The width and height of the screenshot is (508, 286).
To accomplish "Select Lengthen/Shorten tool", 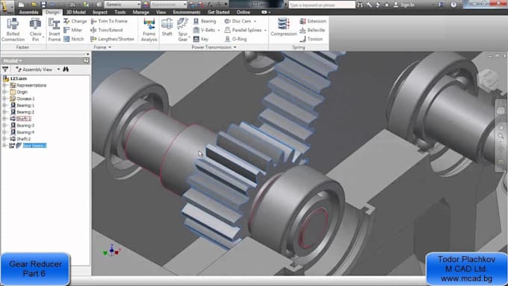I will click(x=112, y=39).
